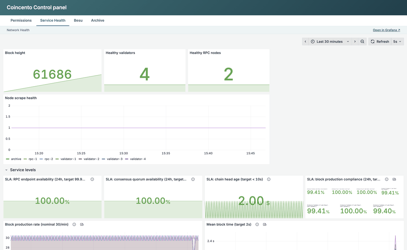Click info icon on consensus quorum availability panel
The height and width of the screenshot is (250, 407).
pos(193,179)
